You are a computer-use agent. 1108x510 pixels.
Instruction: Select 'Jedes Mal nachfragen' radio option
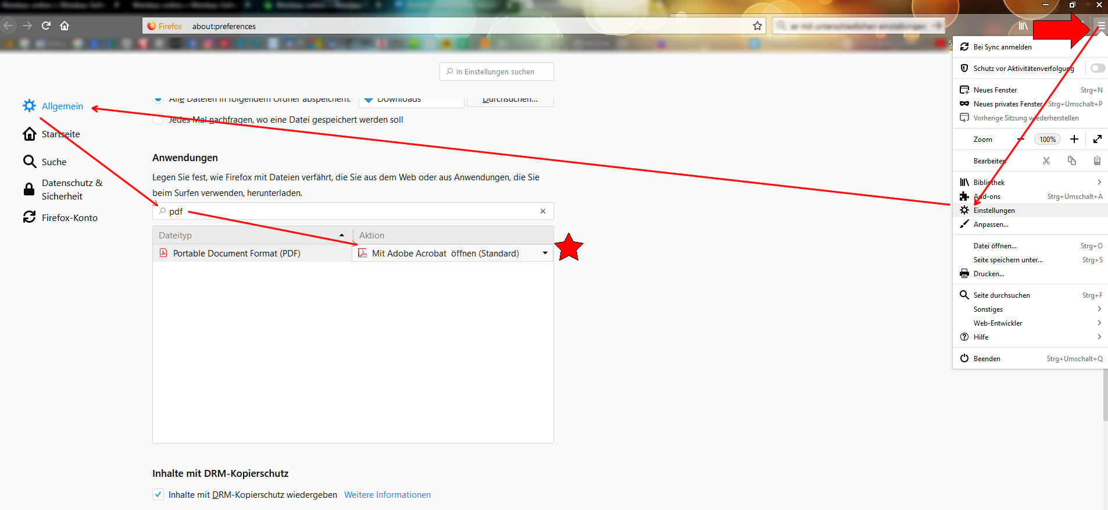click(x=158, y=120)
